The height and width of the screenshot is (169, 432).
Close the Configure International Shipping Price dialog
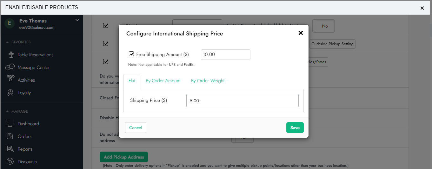click(301, 33)
